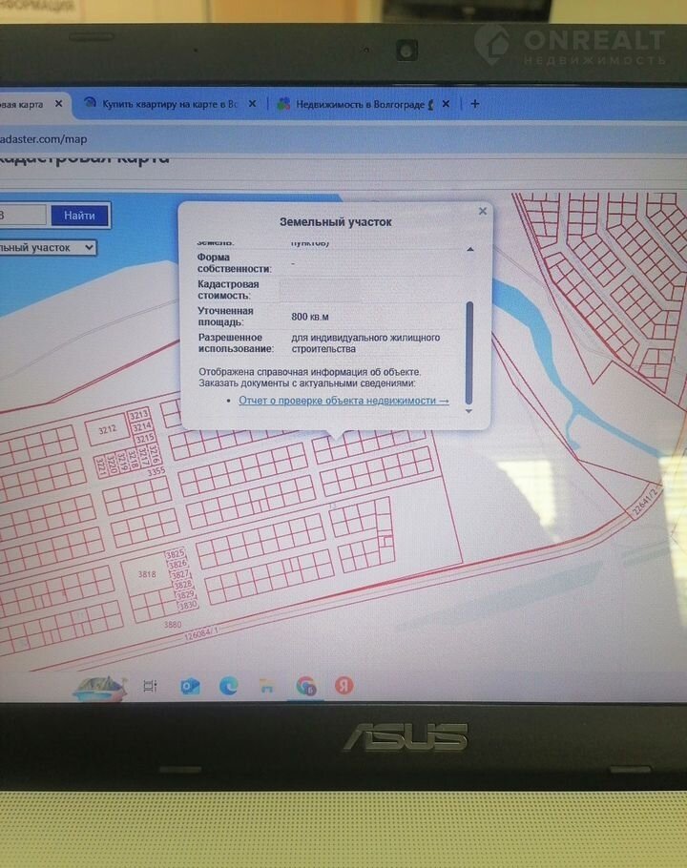Open Outlook from the taskbar
687x868 pixels.
coord(190,686)
